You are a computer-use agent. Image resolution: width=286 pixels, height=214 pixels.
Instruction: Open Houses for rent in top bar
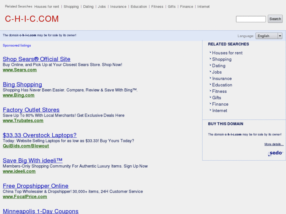pos(47,7)
